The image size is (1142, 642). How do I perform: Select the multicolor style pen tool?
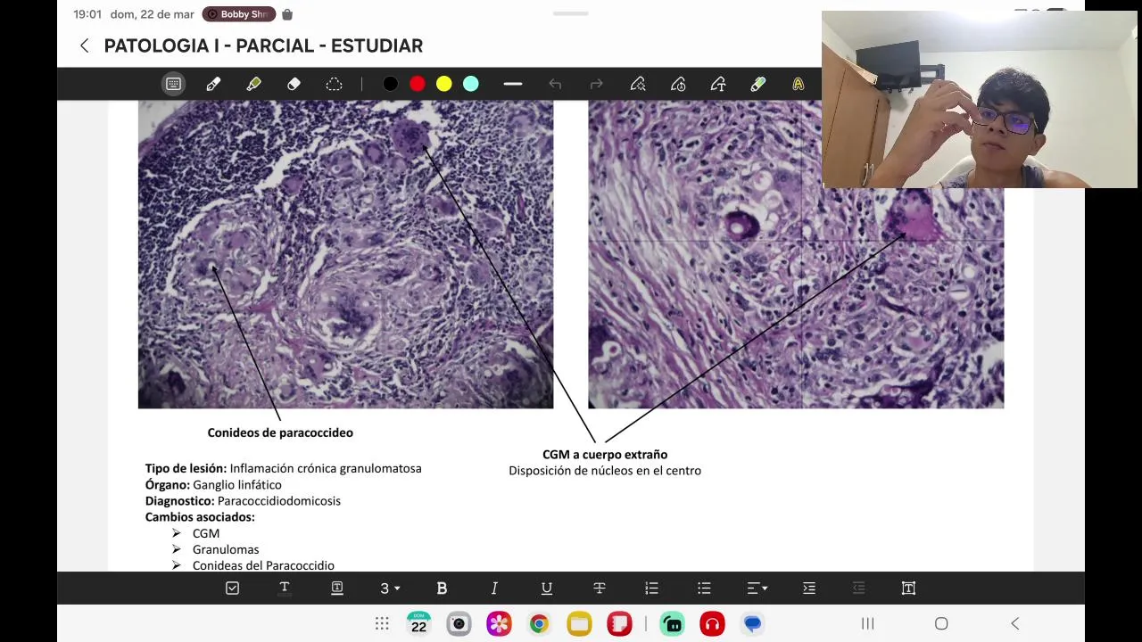point(758,84)
